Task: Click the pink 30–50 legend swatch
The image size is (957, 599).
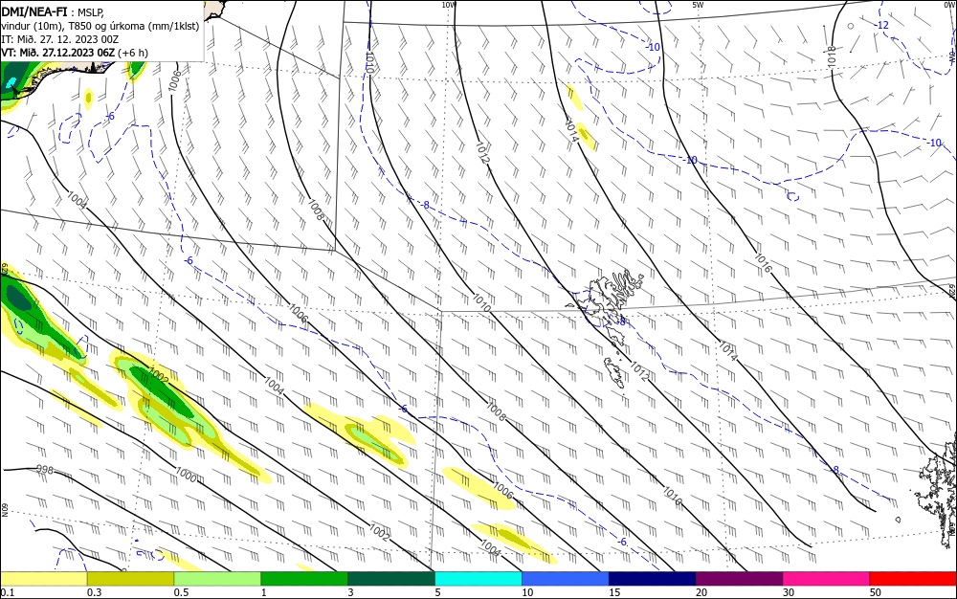Action: 826,579
